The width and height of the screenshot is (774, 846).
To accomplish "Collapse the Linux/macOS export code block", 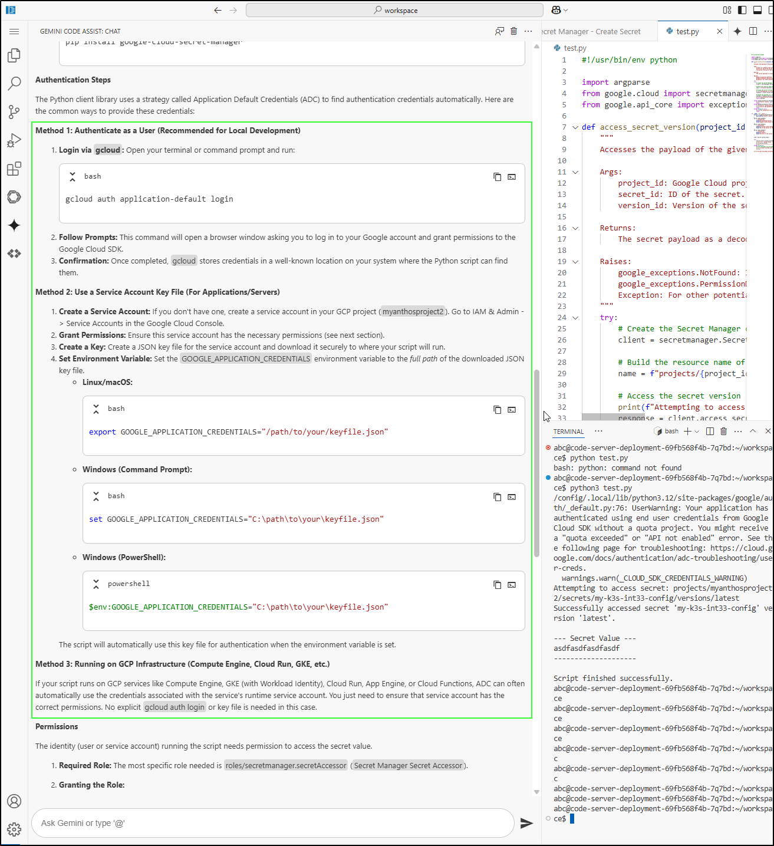I will tap(96, 409).
